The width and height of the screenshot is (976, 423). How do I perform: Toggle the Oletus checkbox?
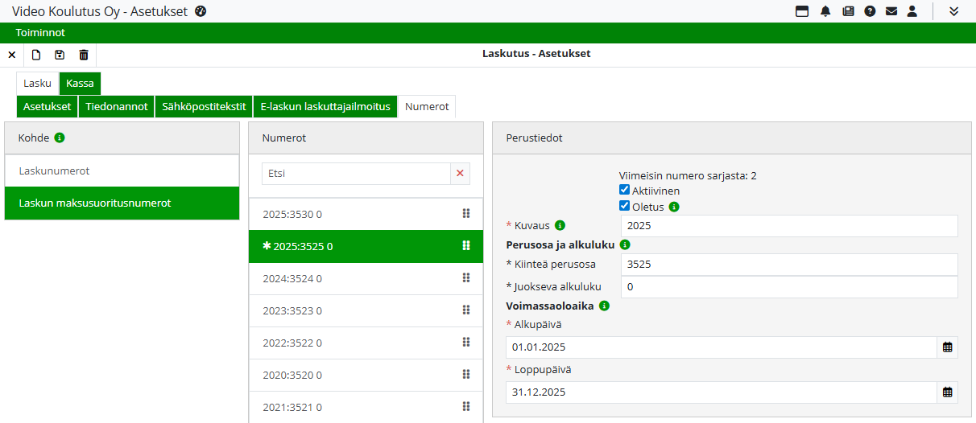coord(624,207)
